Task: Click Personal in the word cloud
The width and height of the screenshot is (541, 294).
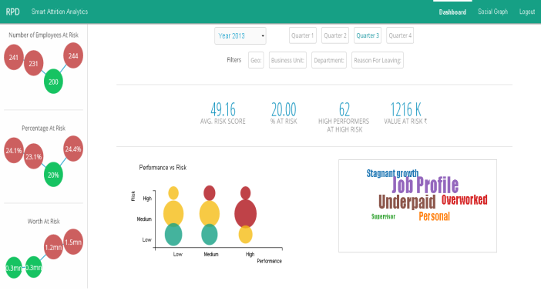Action: pyautogui.click(x=435, y=216)
